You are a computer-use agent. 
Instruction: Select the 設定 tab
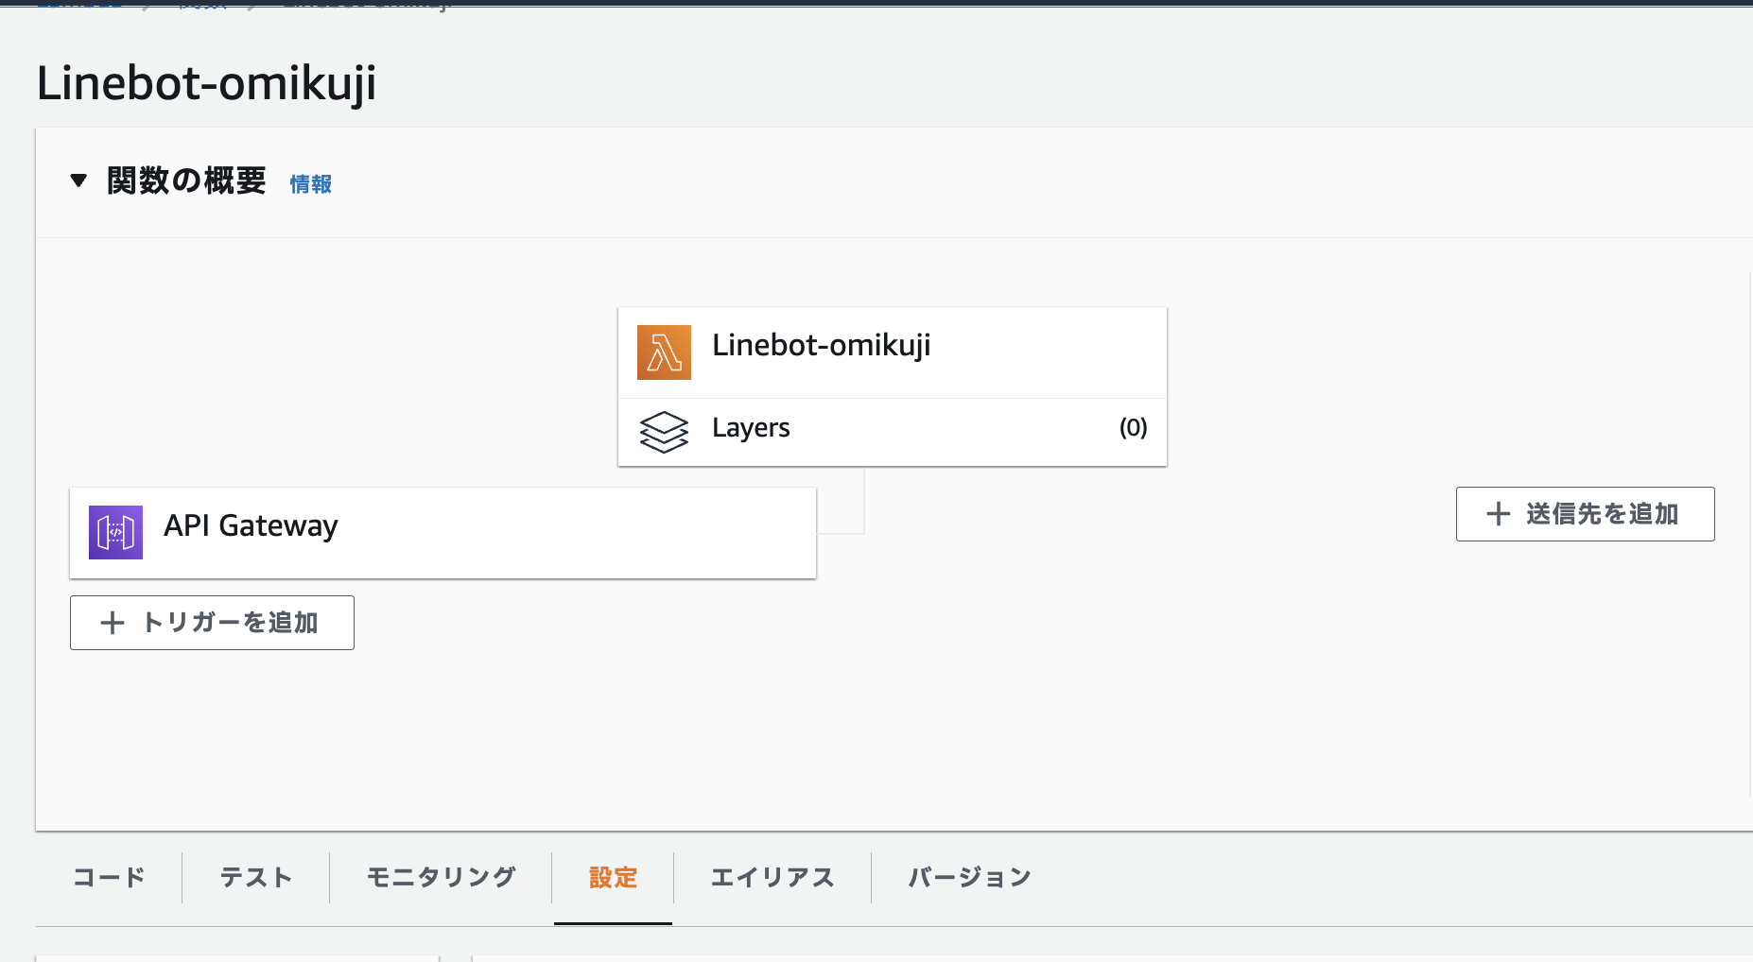613,877
